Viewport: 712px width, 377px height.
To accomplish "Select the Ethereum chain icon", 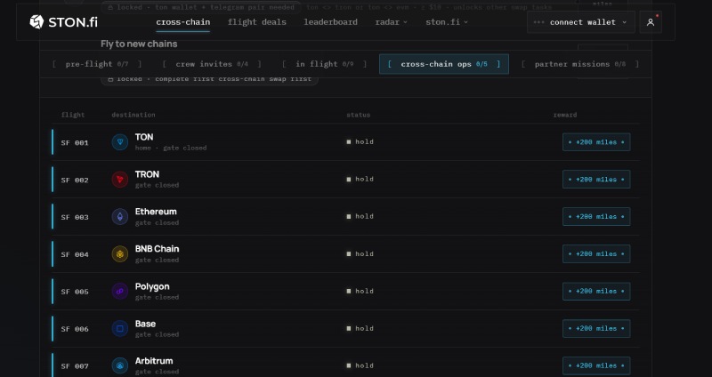I will [120, 217].
